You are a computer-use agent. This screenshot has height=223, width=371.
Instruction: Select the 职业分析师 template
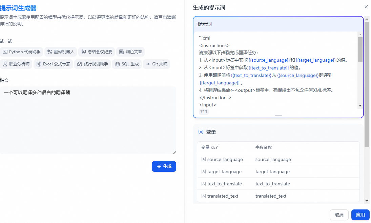[x=16, y=64]
